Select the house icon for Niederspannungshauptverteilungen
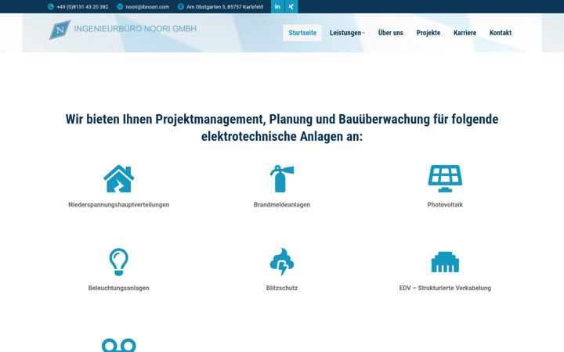564x352 pixels. tap(119, 178)
